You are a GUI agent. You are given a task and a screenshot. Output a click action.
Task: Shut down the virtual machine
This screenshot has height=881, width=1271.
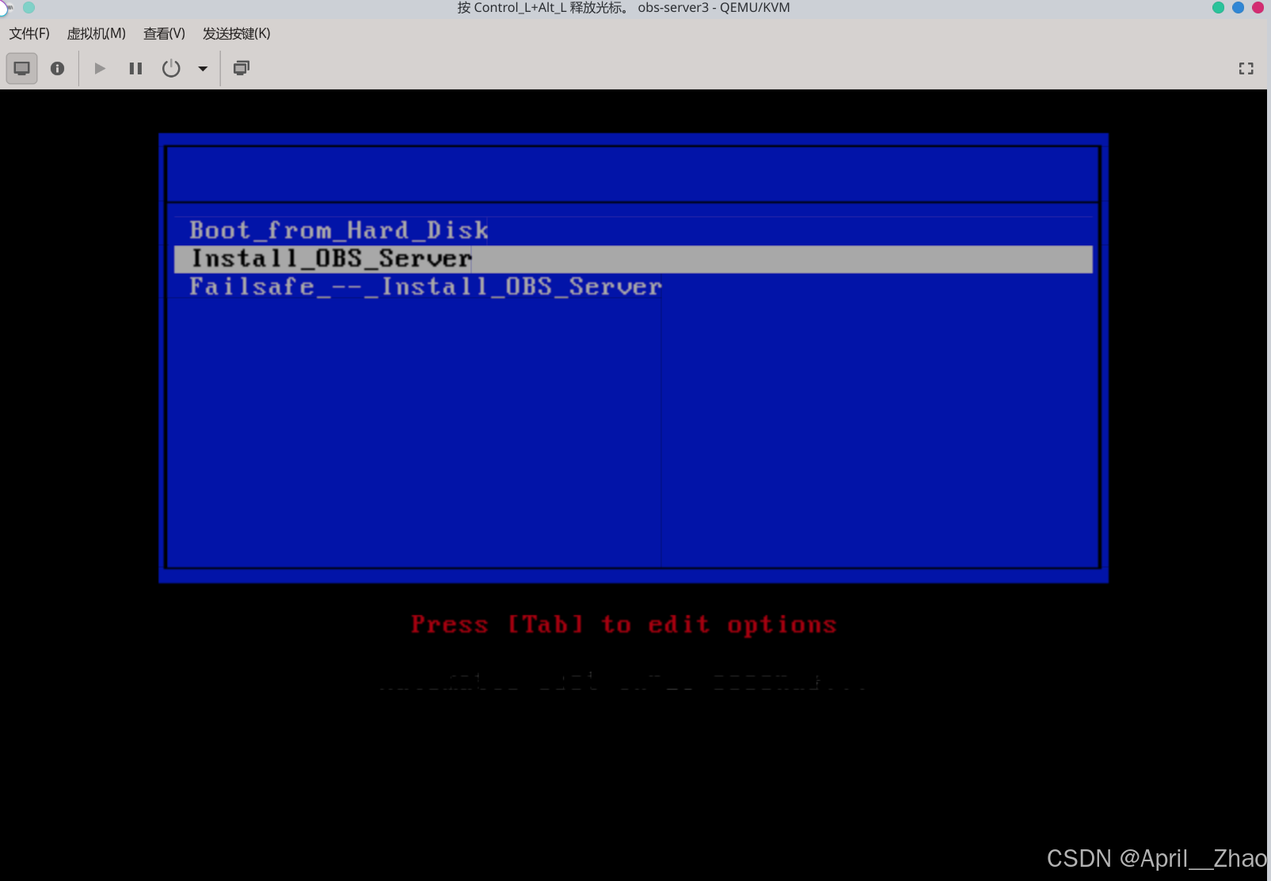tap(171, 68)
